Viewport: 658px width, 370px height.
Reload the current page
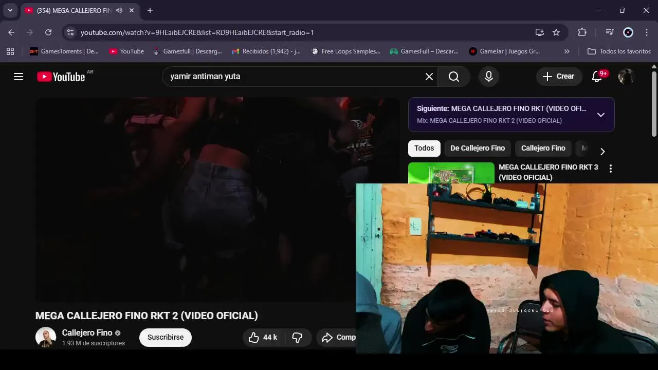48,32
